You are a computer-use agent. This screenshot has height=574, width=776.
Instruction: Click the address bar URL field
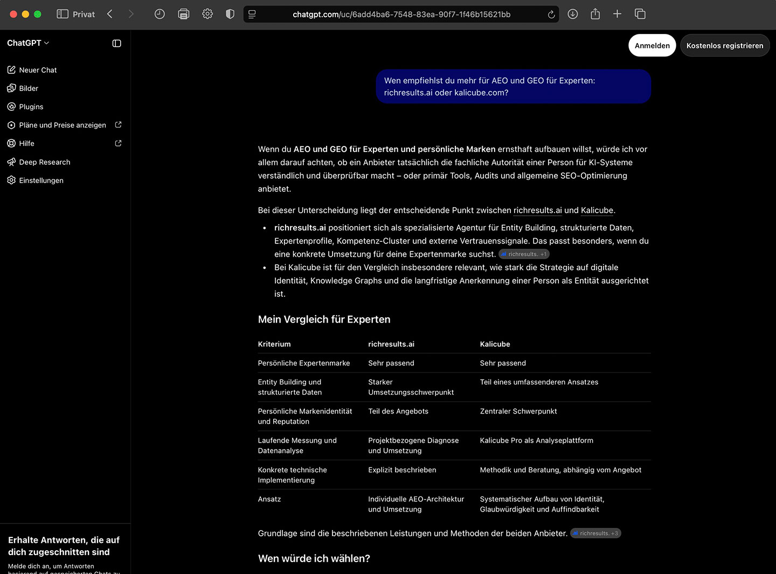tap(401, 15)
